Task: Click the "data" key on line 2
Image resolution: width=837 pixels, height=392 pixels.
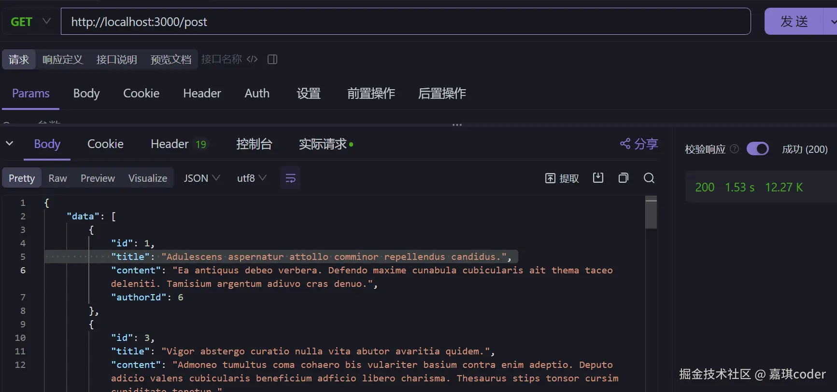Action: point(83,216)
